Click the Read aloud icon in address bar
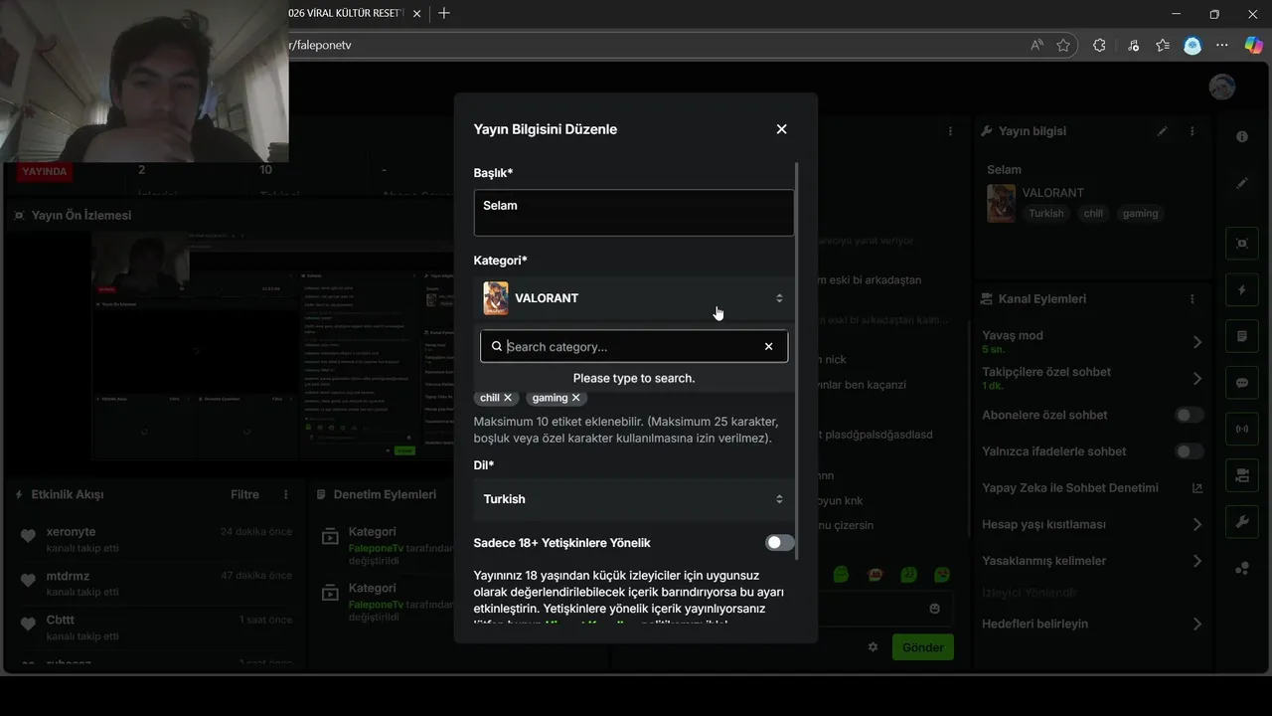1272x716 pixels. click(x=1036, y=45)
